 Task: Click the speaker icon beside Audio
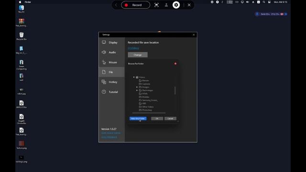click(104, 52)
